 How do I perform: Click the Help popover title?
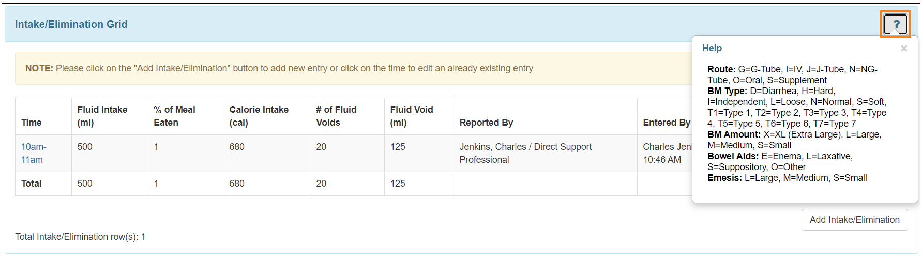[712, 48]
